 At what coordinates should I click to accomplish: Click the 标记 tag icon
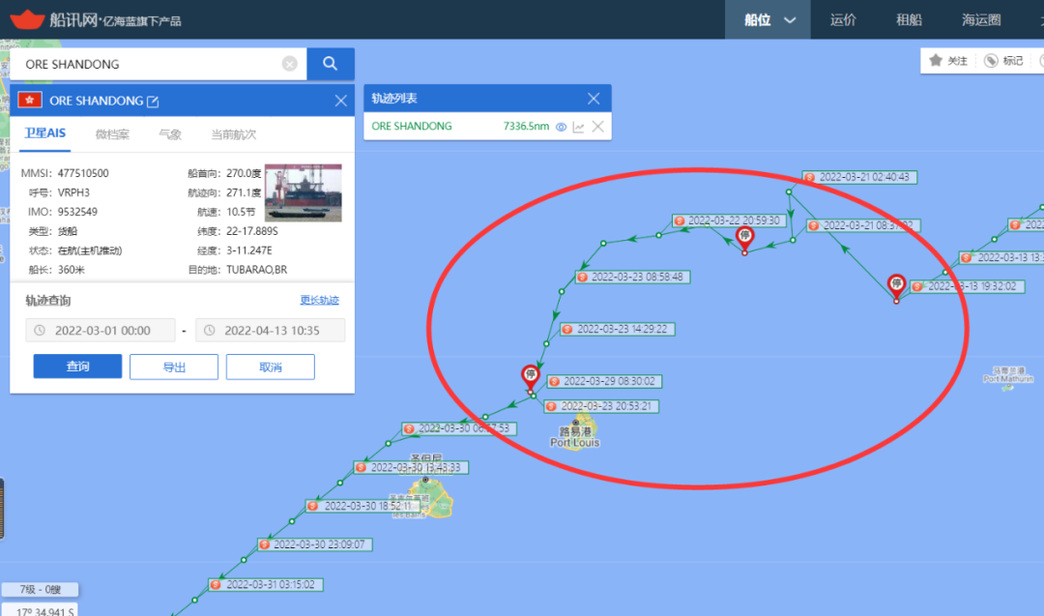[x=991, y=61]
